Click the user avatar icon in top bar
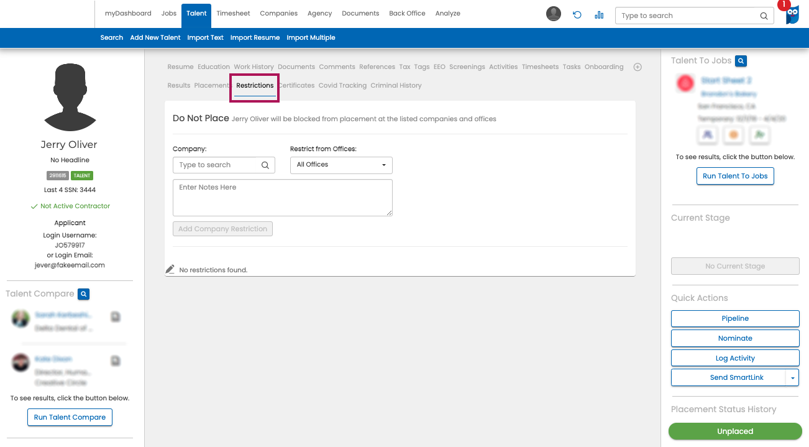Viewport: 809px width, 447px height. pos(554,14)
